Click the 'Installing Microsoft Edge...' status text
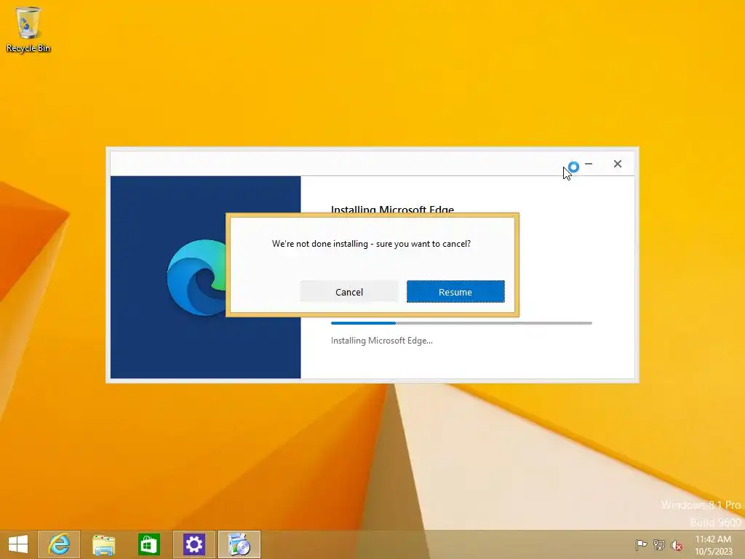This screenshot has width=745, height=559. click(x=381, y=341)
